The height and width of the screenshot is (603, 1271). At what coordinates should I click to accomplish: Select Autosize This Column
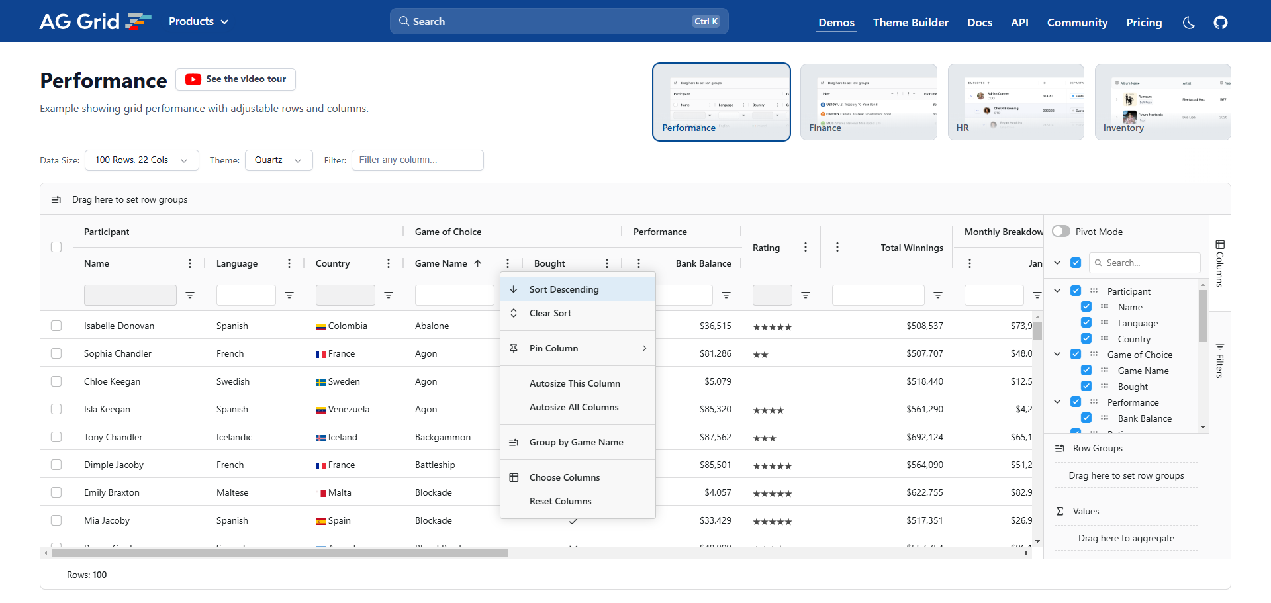pyautogui.click(x=578, y=383)
